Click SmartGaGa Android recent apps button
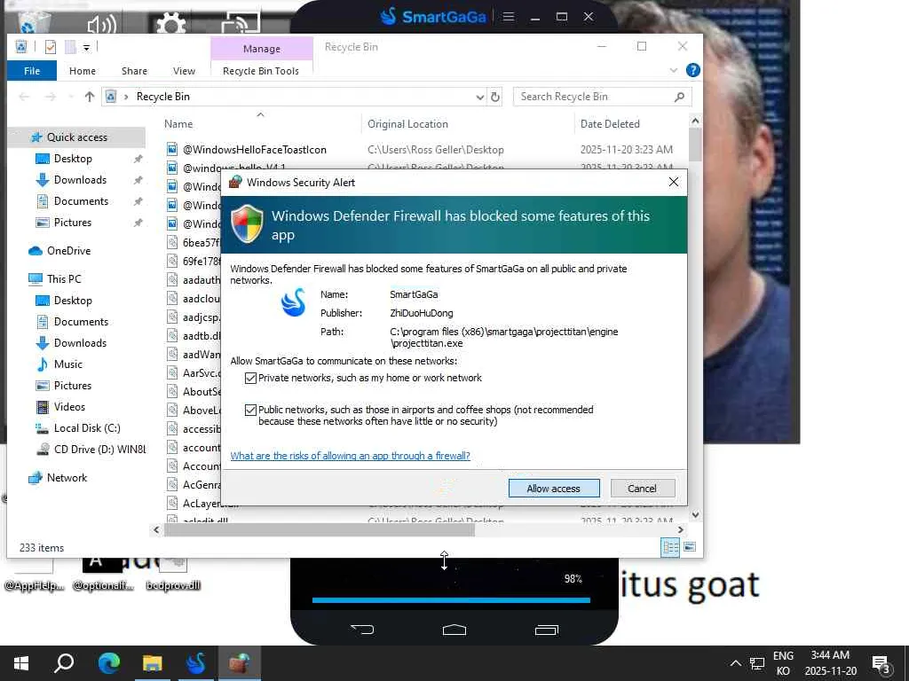 point(546,630)
